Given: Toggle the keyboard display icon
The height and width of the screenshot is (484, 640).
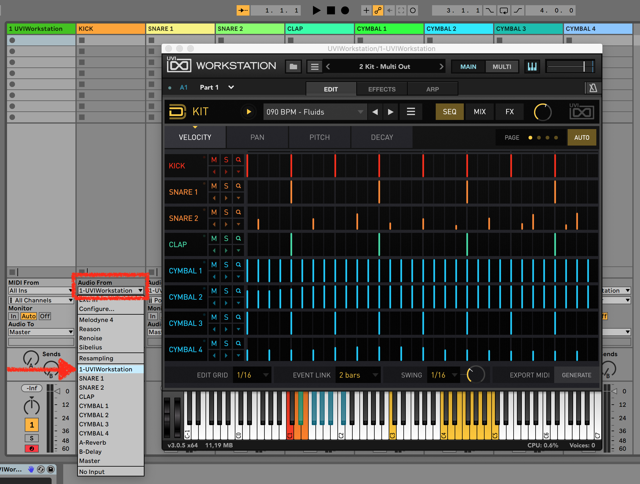Looking at the screenshot, I should click(532, 67).
